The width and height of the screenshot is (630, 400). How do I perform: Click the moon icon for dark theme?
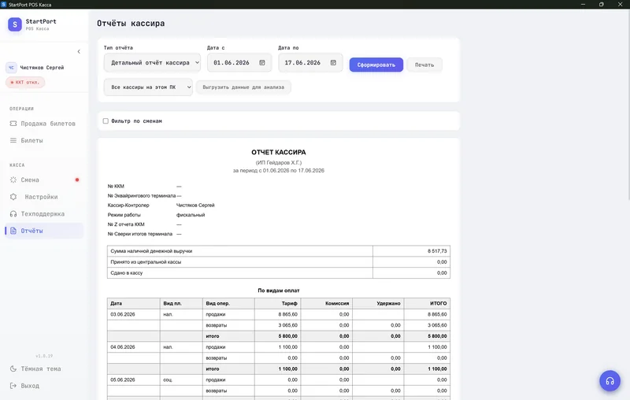tap(13, 369)
